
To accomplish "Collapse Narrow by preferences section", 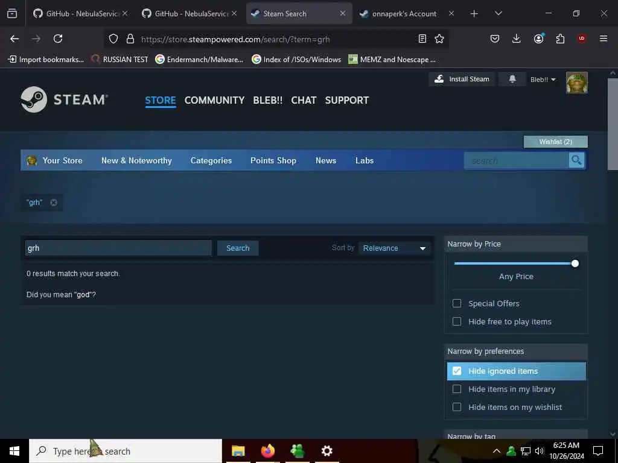I will click(516, 351).
